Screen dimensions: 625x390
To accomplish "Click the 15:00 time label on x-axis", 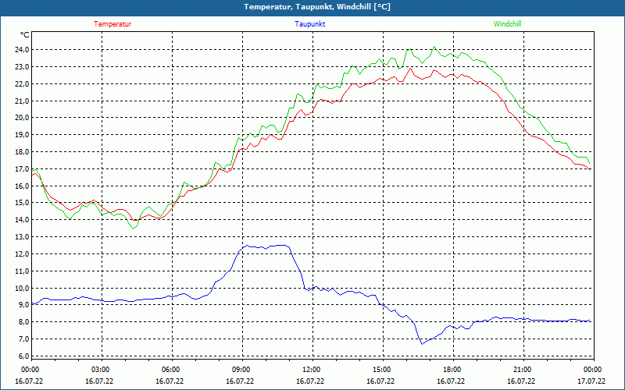I will click(381, 370).
